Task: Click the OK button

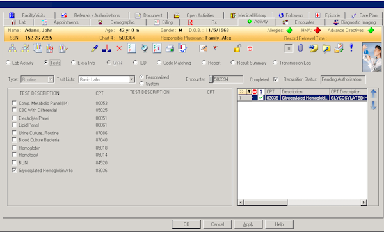Action: (x=186, y=224)
